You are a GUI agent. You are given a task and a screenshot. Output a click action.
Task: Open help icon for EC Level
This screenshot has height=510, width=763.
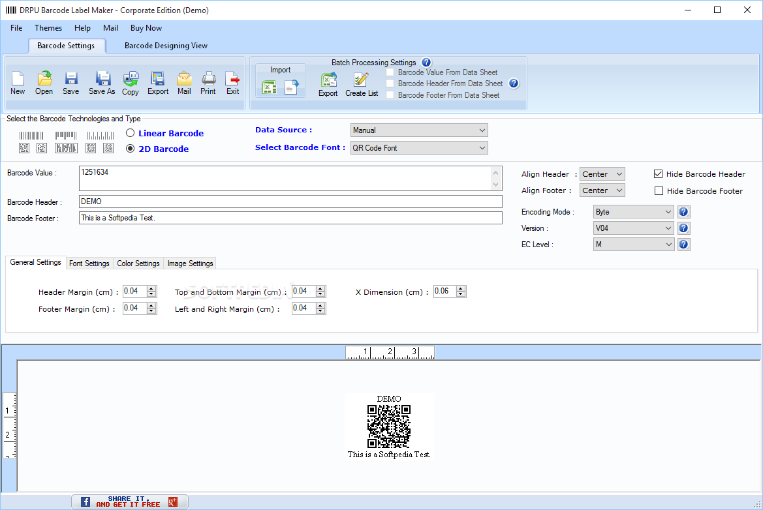tap(683, 245)
